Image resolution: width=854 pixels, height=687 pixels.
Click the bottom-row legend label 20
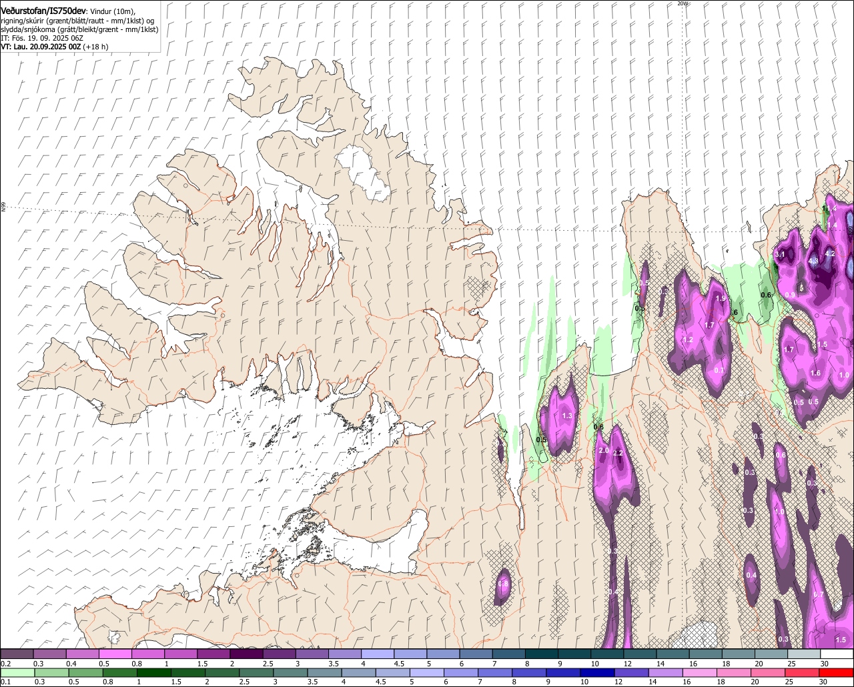(x=755, y=682)
